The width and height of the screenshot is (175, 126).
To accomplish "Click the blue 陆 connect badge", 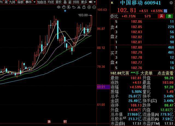I will tap(165, 11).
